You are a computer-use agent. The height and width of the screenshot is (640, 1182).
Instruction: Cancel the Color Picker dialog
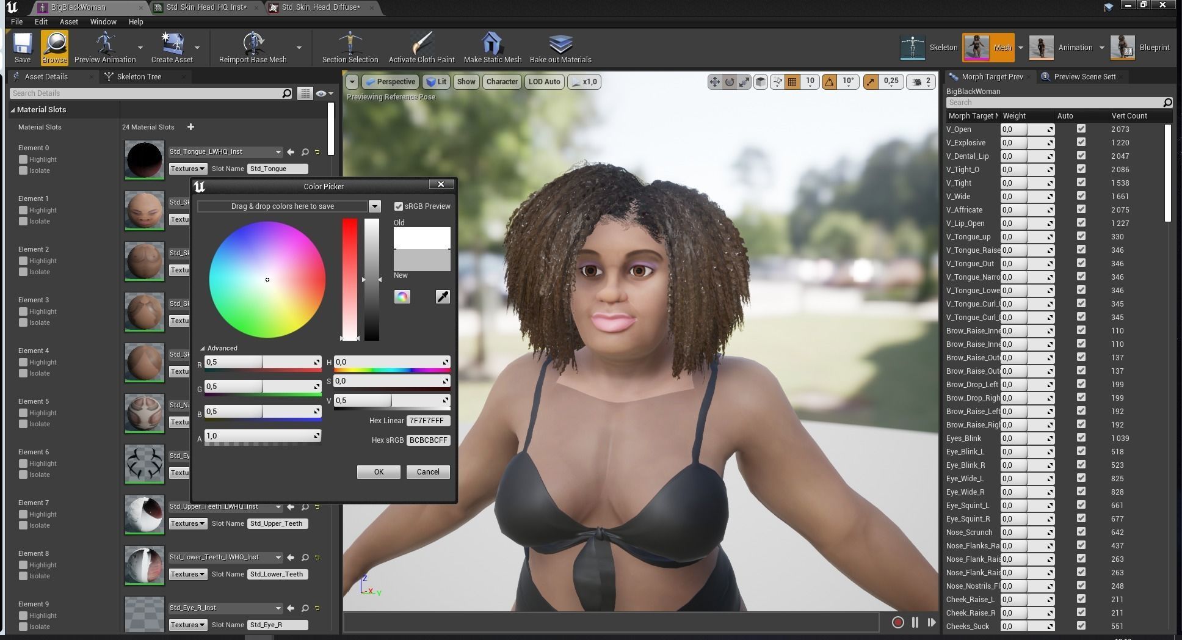(428, 472)
